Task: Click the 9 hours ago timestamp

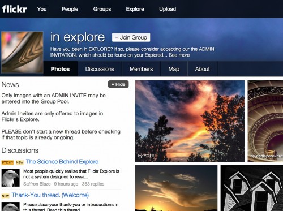Action: coord(66,184)
